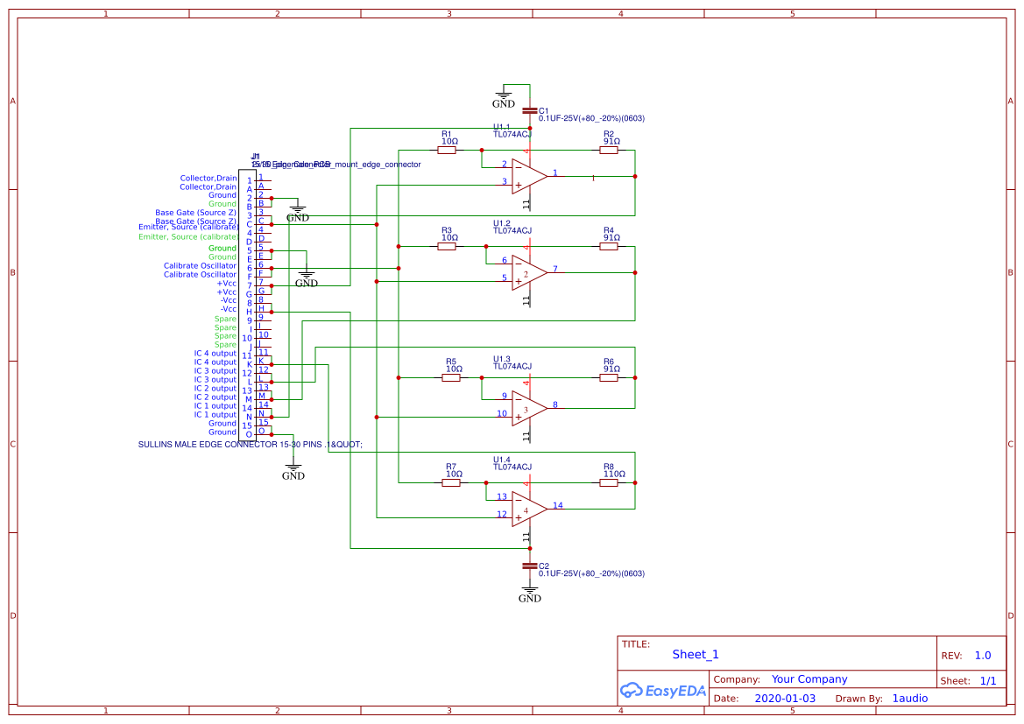Viewport: 1024px width, 724px height.
Task: Select capacitor C2 symbol at bottom
Action: point(529,566)
